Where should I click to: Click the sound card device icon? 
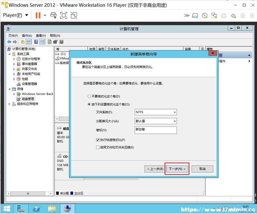[233, 15]
